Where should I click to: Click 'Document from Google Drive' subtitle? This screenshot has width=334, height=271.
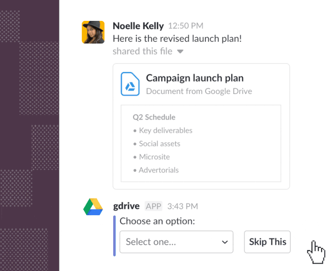click(x=199, y=91)
